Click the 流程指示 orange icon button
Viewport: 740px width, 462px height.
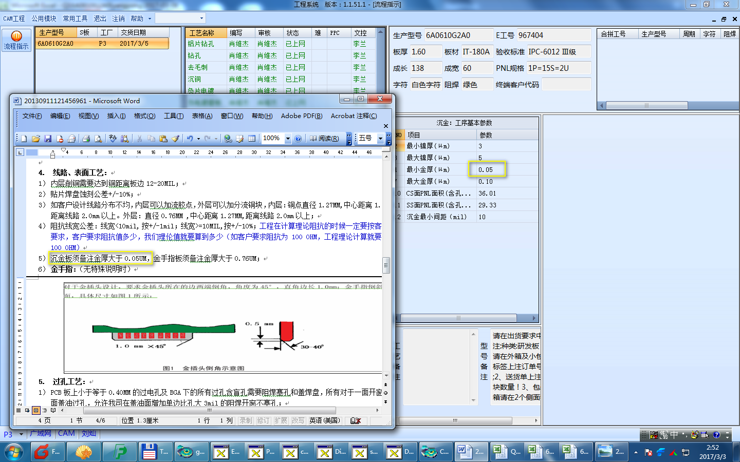(16, 41)
